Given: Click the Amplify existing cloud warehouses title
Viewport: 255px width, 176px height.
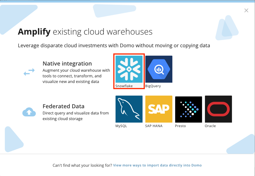Looking at the screenshot, I should coord(85,32).
